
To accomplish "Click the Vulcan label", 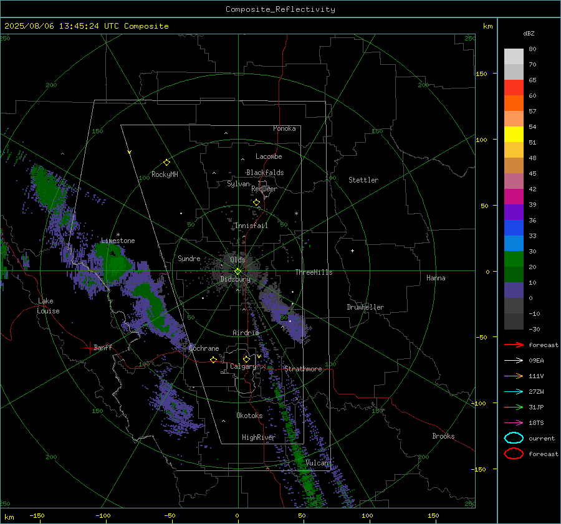I will click(x=317, y=463).
